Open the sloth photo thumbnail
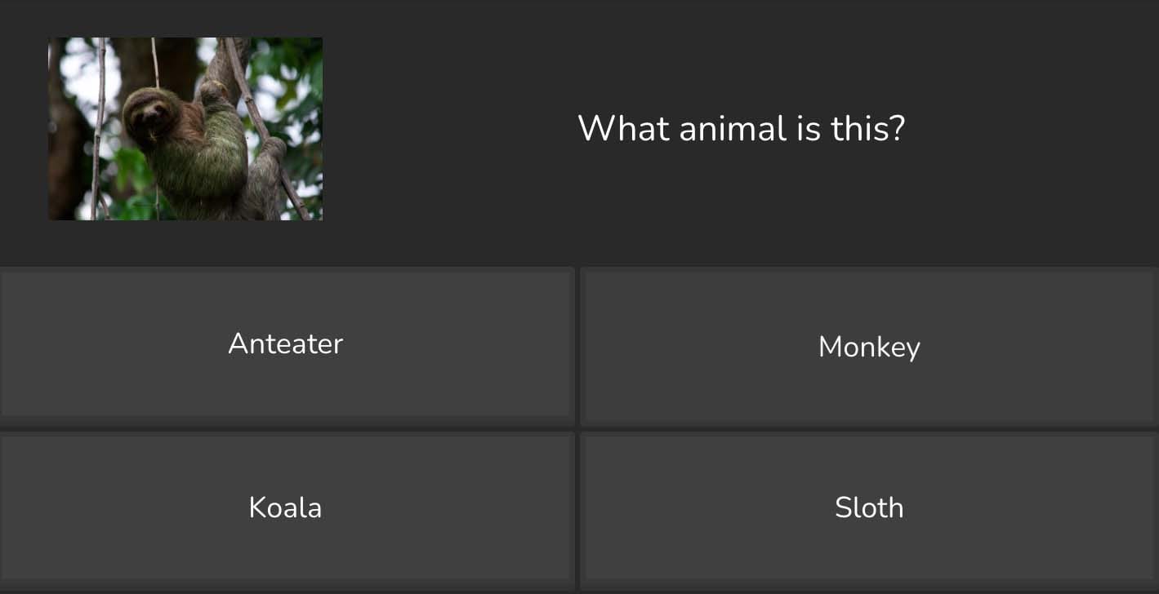This screenshot has height=594, width=1159. [185, 129]
